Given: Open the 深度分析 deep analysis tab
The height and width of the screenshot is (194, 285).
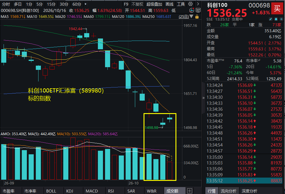Looking at the screenshot, I should 249,191.
